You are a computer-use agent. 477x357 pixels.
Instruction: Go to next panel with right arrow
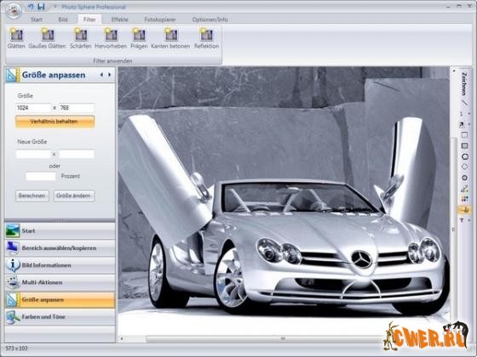click(110, 75)
